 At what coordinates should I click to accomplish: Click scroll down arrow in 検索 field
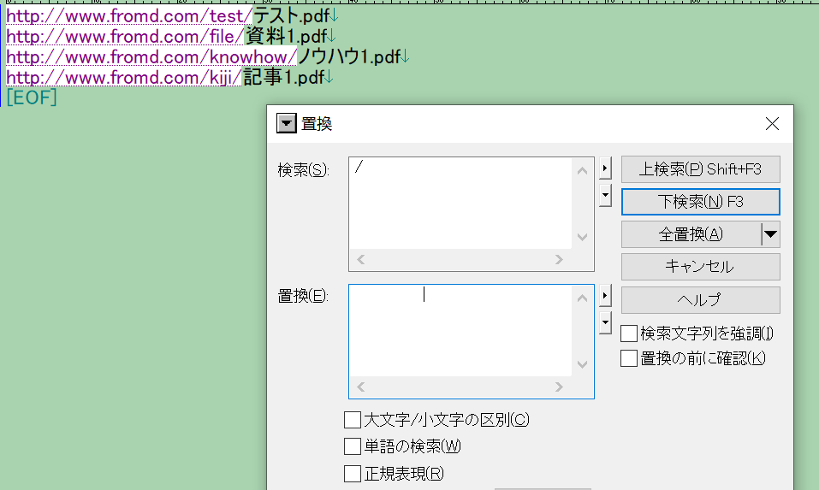583,237
